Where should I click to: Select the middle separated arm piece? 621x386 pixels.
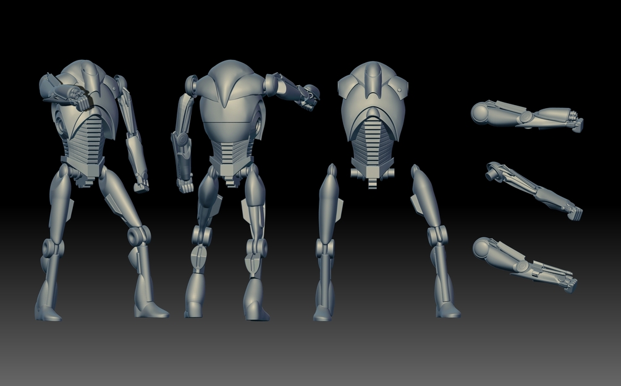534,190
